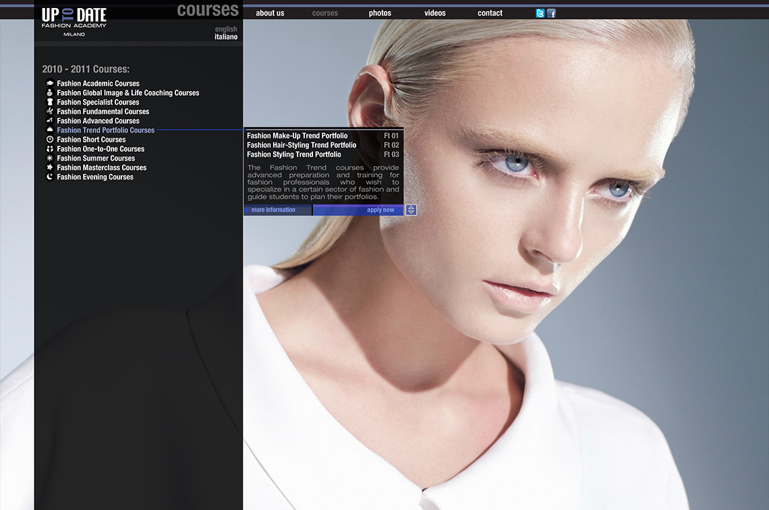The height and width of the screenshot is (510, 769).
Task: Open the Facebook page icon
Action: (x=551, y=13)
